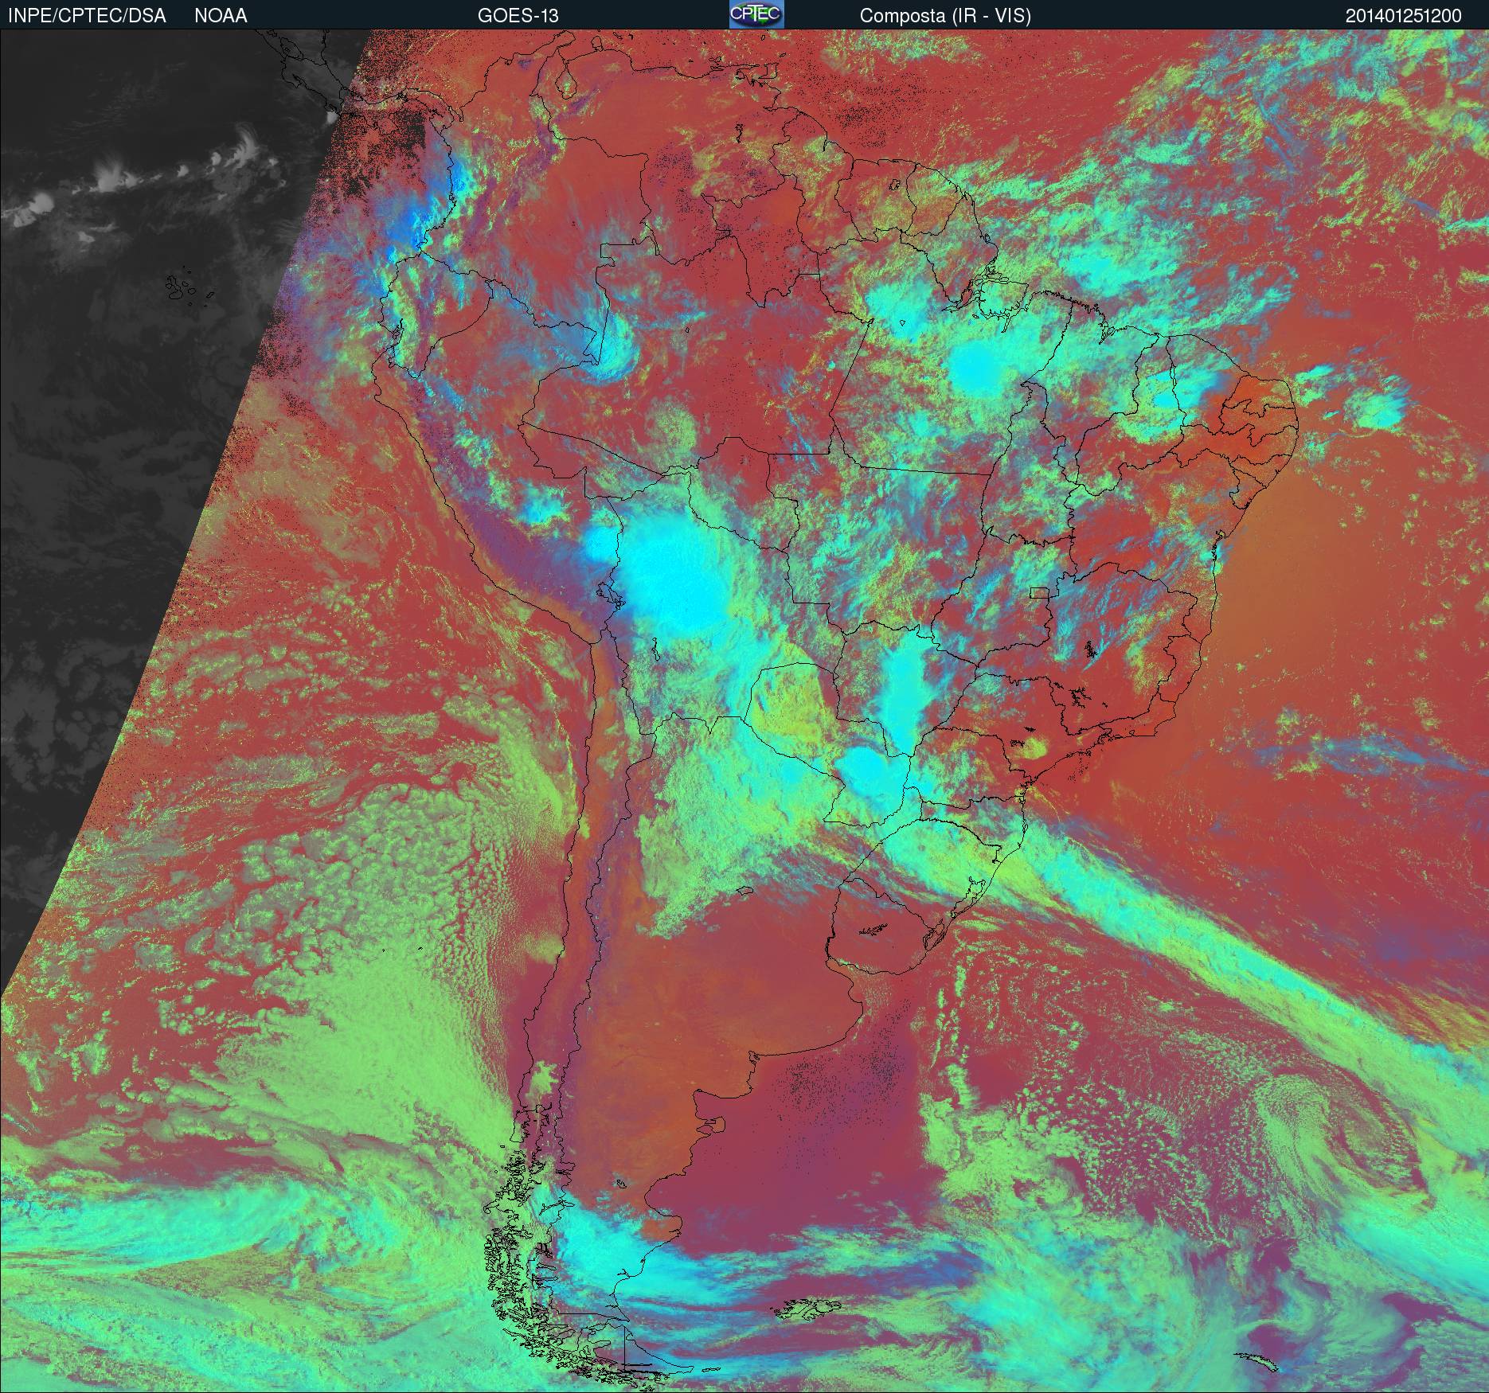Select the INPE/CPTEC/DSA header text
1489x1393 pixels.
click(x=87, y=16)
